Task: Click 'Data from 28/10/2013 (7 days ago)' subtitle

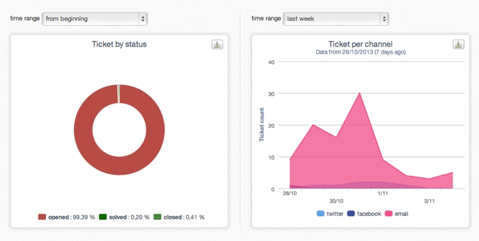Action: coord(361,52)
